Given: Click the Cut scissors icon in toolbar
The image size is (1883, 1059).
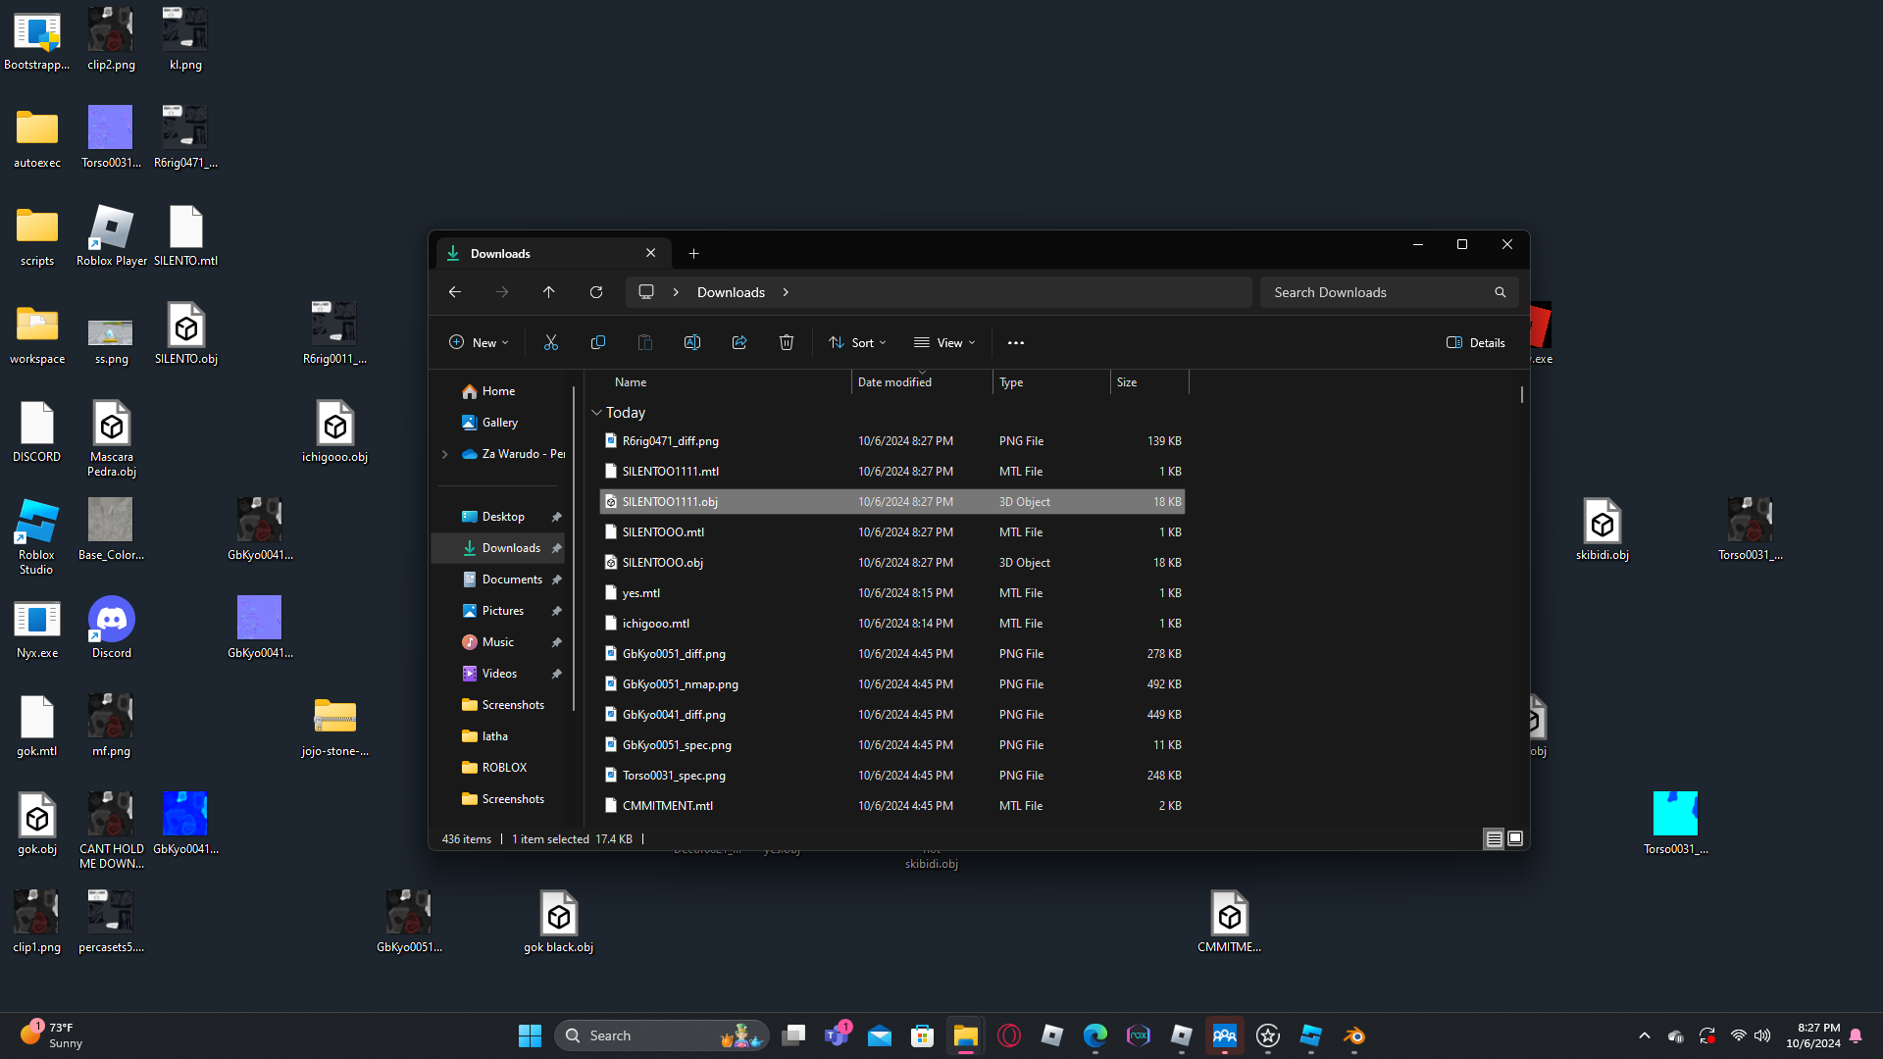Looking at the screenshot, I should coord(550,342).
